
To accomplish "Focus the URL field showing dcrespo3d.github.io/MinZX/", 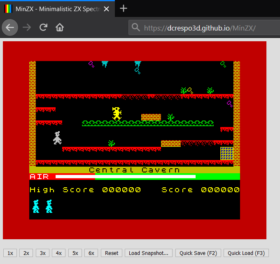I will click(204, 27).
